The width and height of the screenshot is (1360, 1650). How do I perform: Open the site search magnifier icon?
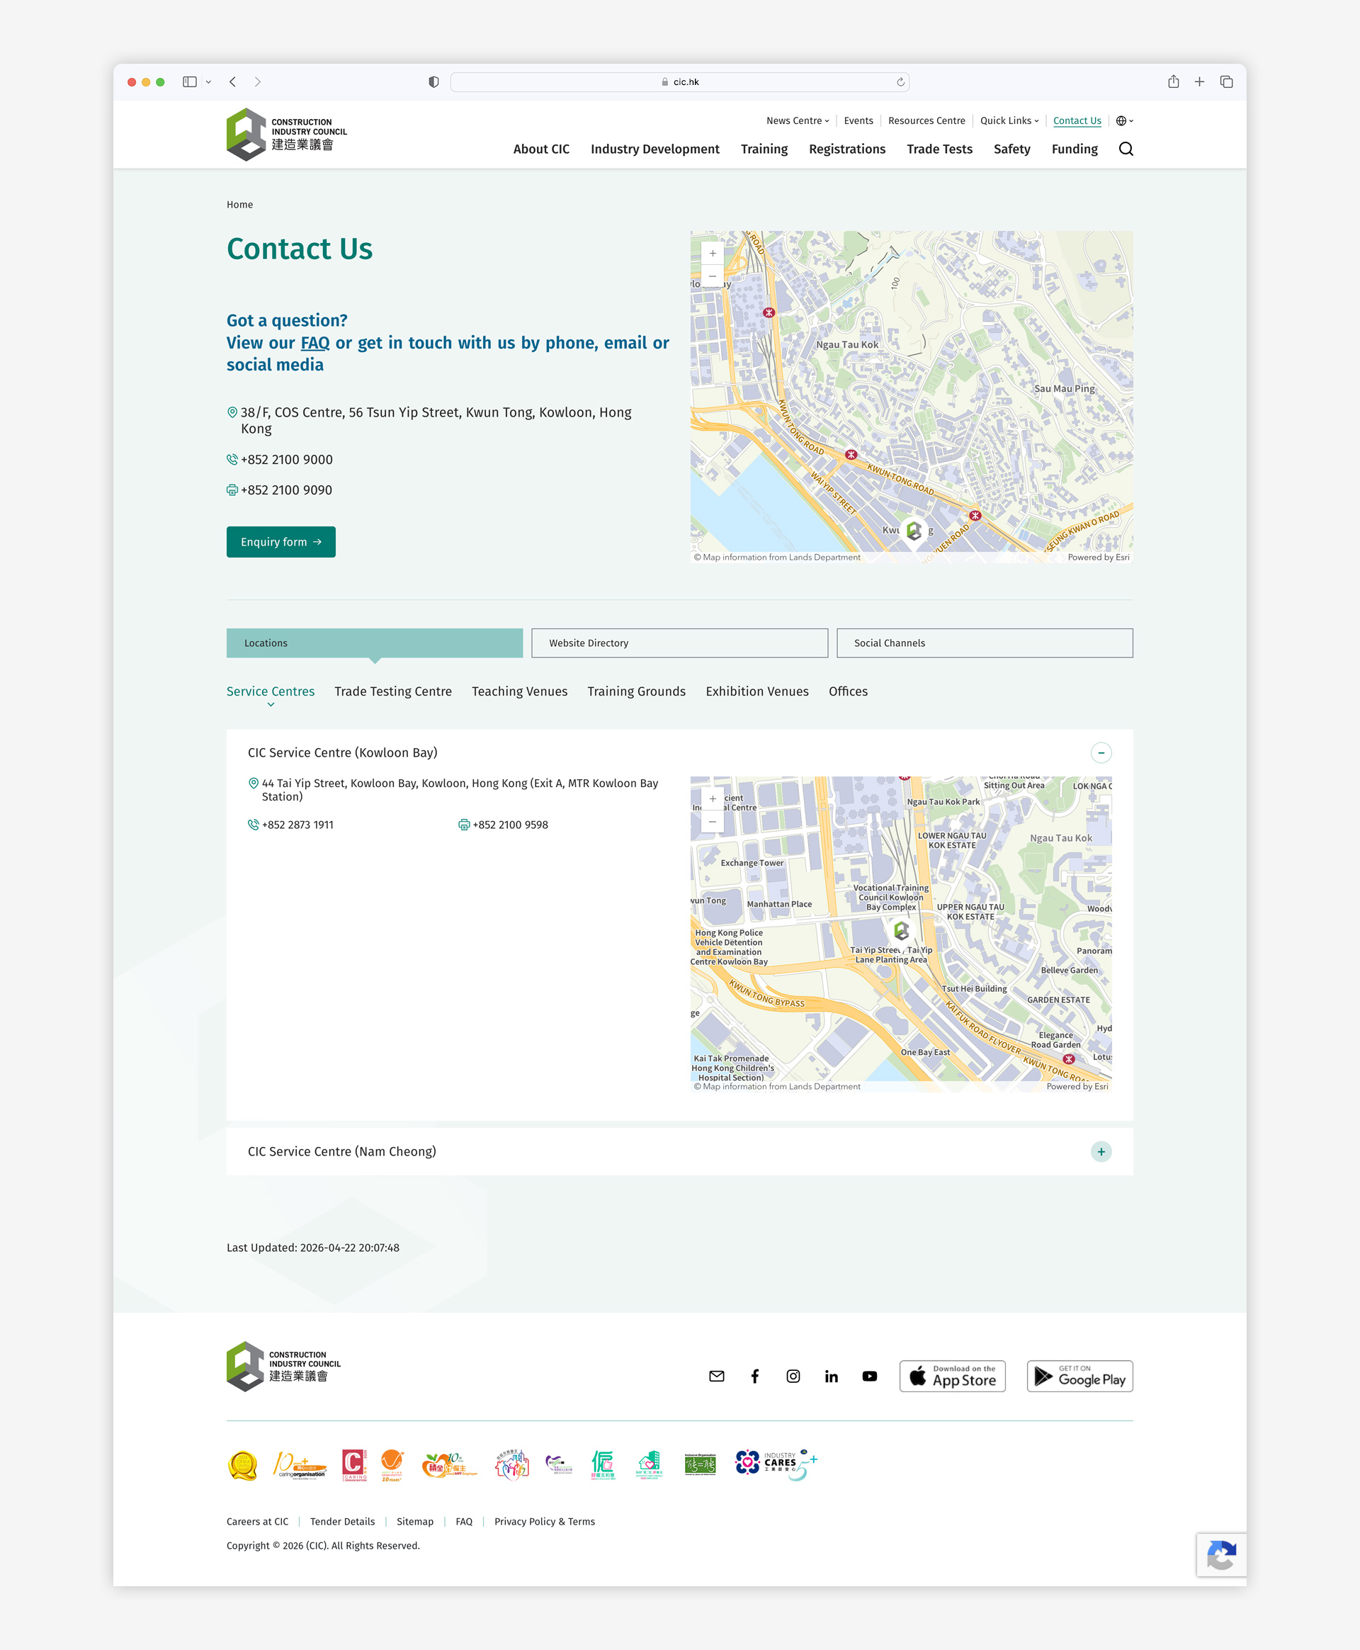pos(1126,149)
